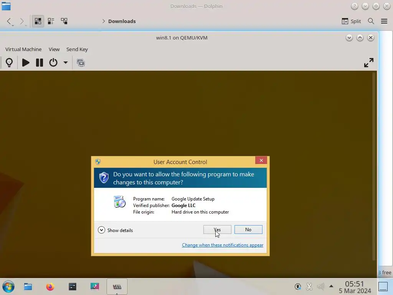Click the Downloads breadcrumb in Dolphin
Viewport: 393px width, 295px height.
122,22
